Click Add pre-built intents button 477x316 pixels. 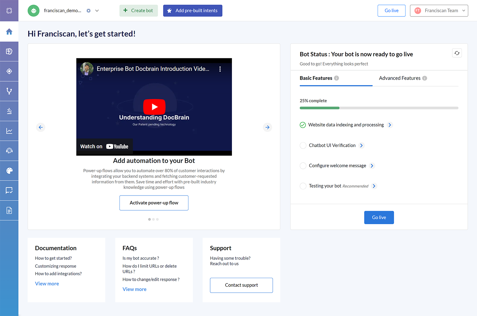tap(193, 11)
